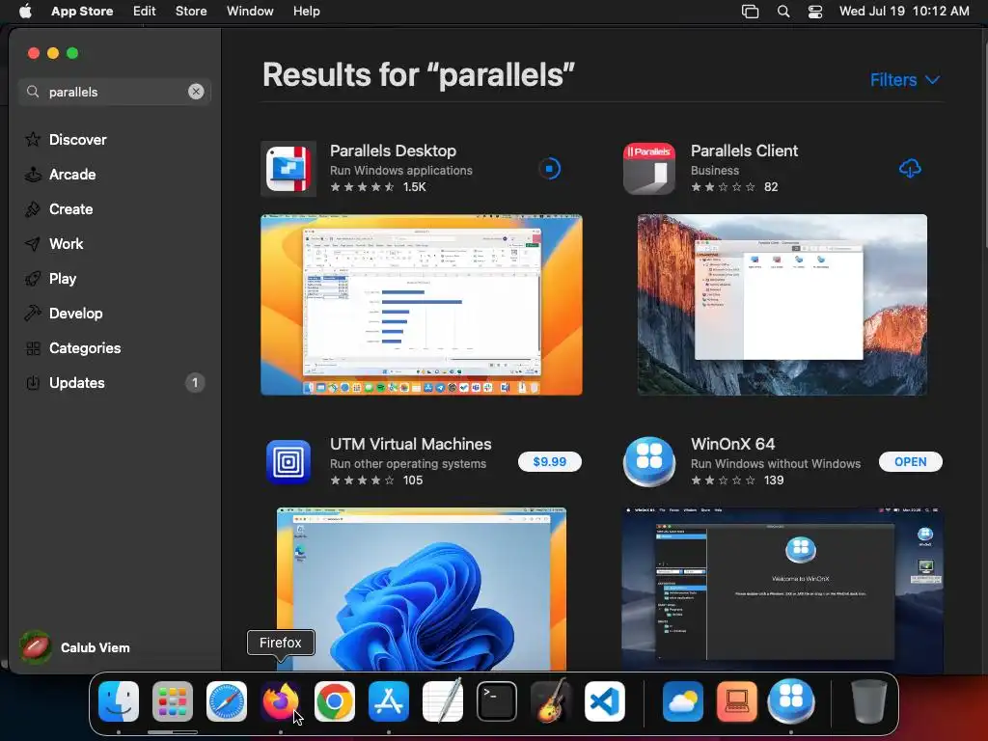
Task: Click Parallels Desktop star rating 1.5K
Action: [x=378, y=186]
